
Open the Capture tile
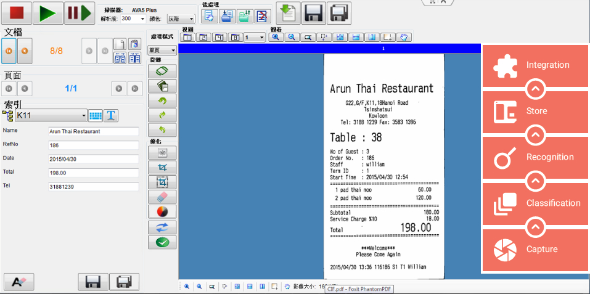(x=535, y=249)
